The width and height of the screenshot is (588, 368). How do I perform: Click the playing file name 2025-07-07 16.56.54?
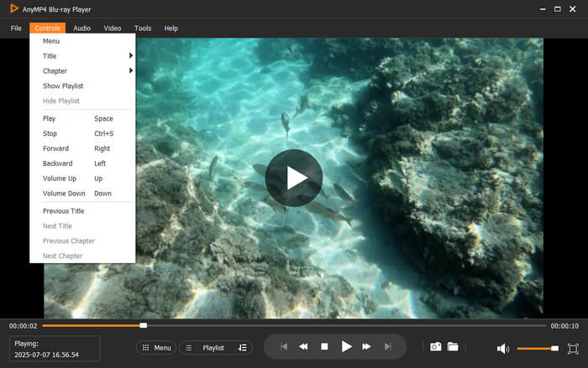(46, 355)
